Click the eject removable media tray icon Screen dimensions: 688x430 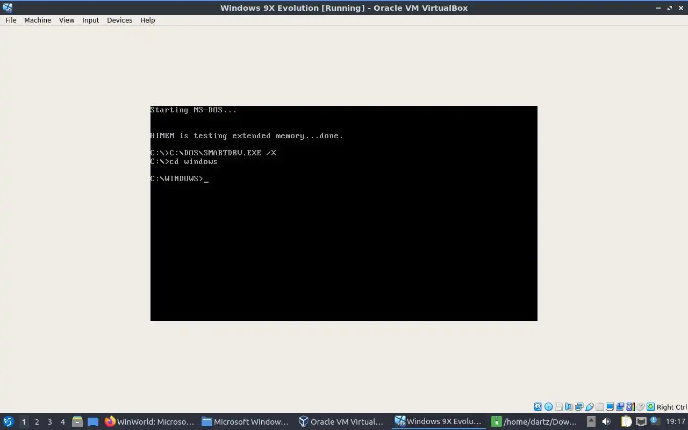pyautogui.click(x=591, y=421)
